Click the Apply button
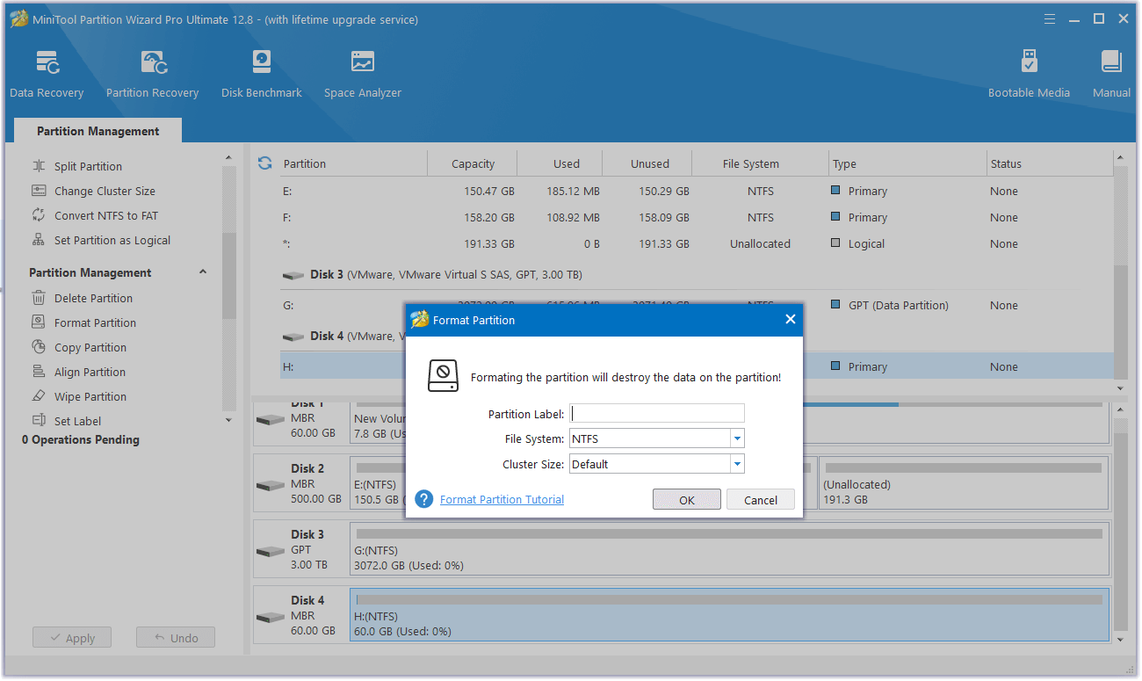Image resolution: width=1142 pixels, height=681 pixels. click(72, 638)
